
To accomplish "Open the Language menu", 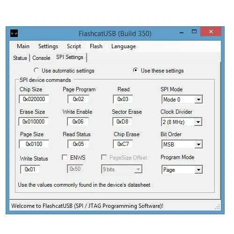I will [124, 46].
